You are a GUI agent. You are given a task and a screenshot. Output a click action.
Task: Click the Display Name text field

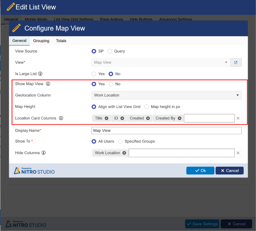pyautogui.click(x=166, y=131)
